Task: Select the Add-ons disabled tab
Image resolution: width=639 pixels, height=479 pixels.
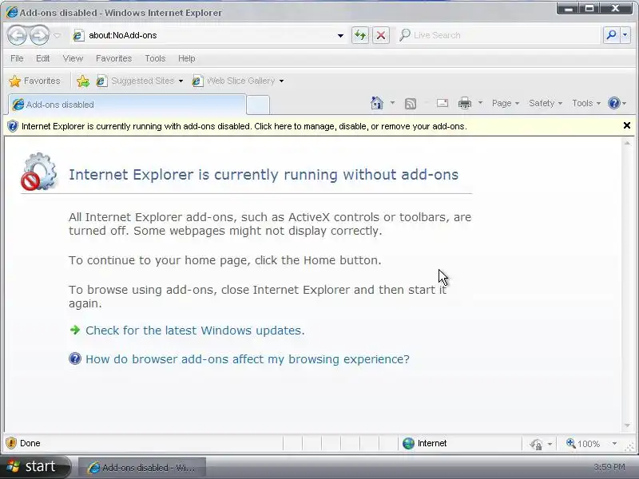Action: pyautogui.click(x=127, y=105)
